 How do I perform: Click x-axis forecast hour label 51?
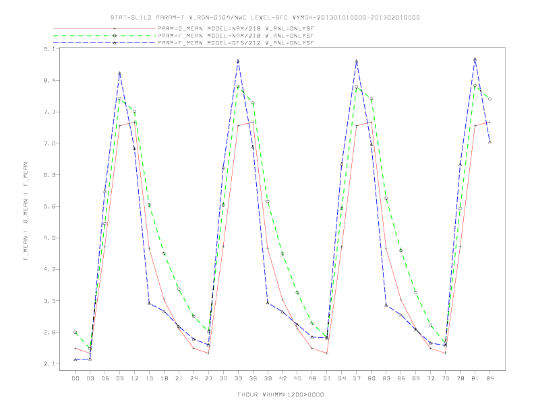pos(327,378)
